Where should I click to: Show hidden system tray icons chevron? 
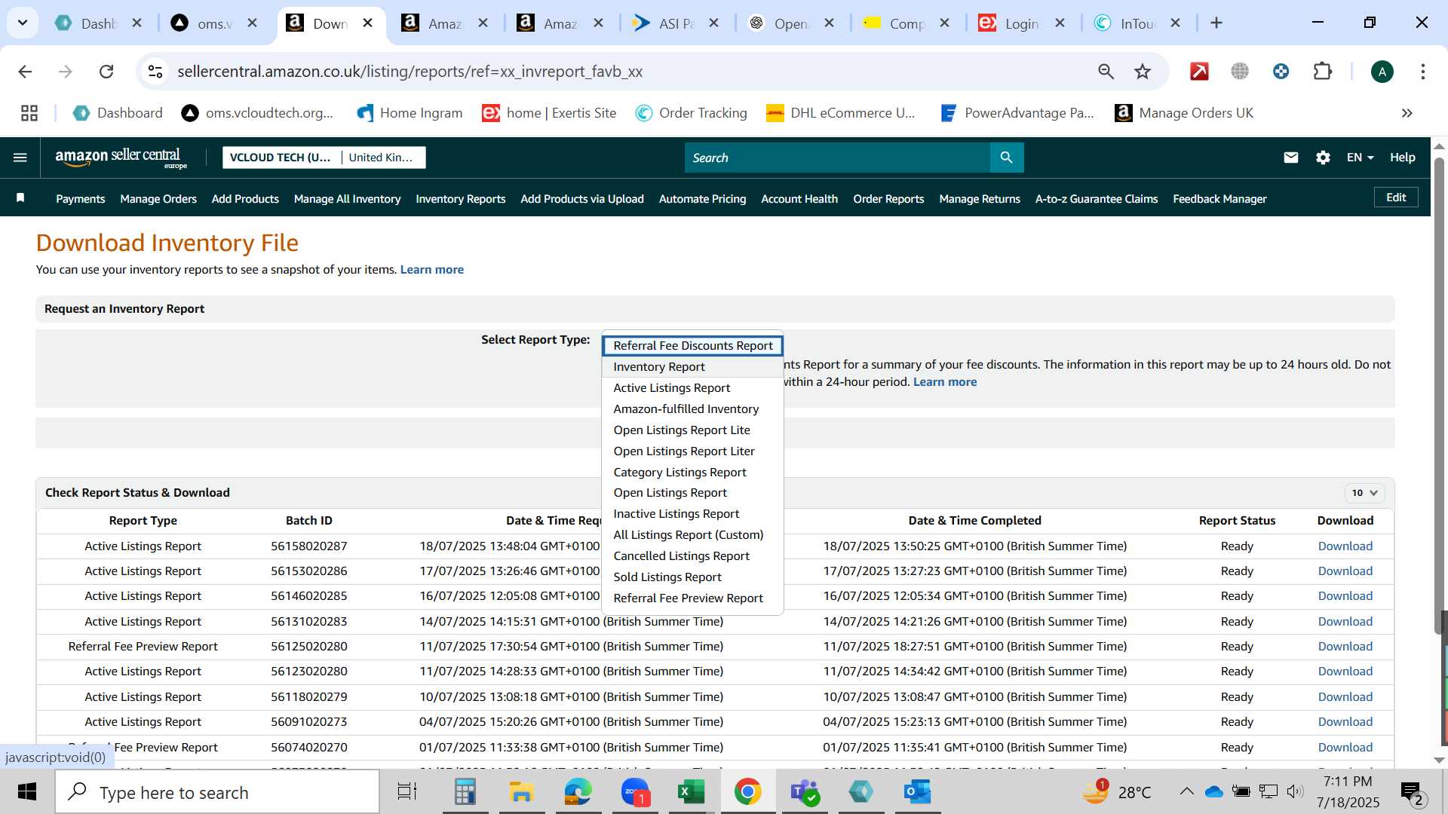coord(1186,791)
